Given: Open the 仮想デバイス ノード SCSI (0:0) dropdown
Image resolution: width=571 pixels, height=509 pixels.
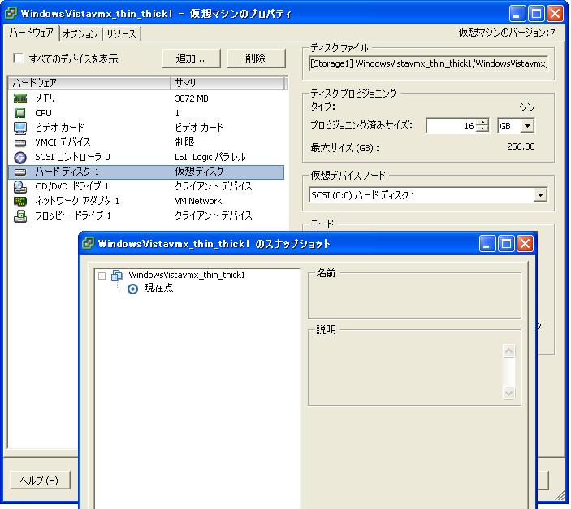Looking at the screenshot, I should (x=540, y=194).
